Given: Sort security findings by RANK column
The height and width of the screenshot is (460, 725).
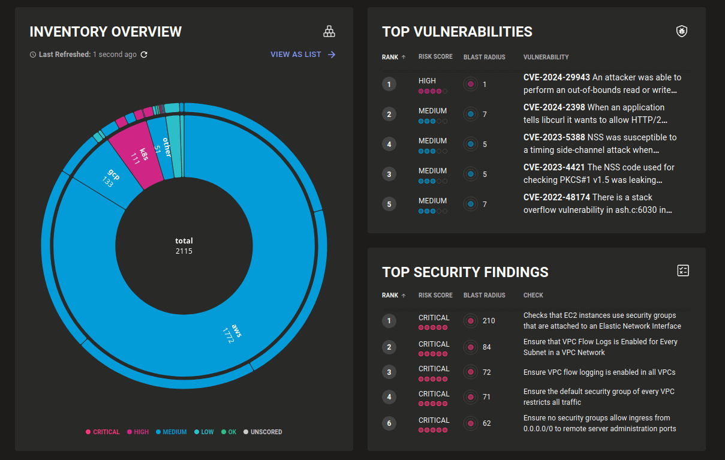Looking at the screenshot, I should click(393, 295).
